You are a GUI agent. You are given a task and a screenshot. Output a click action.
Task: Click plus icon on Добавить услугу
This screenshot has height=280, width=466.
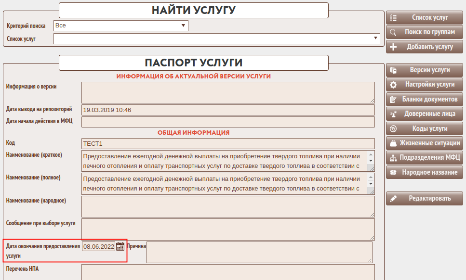coord(393,47)
